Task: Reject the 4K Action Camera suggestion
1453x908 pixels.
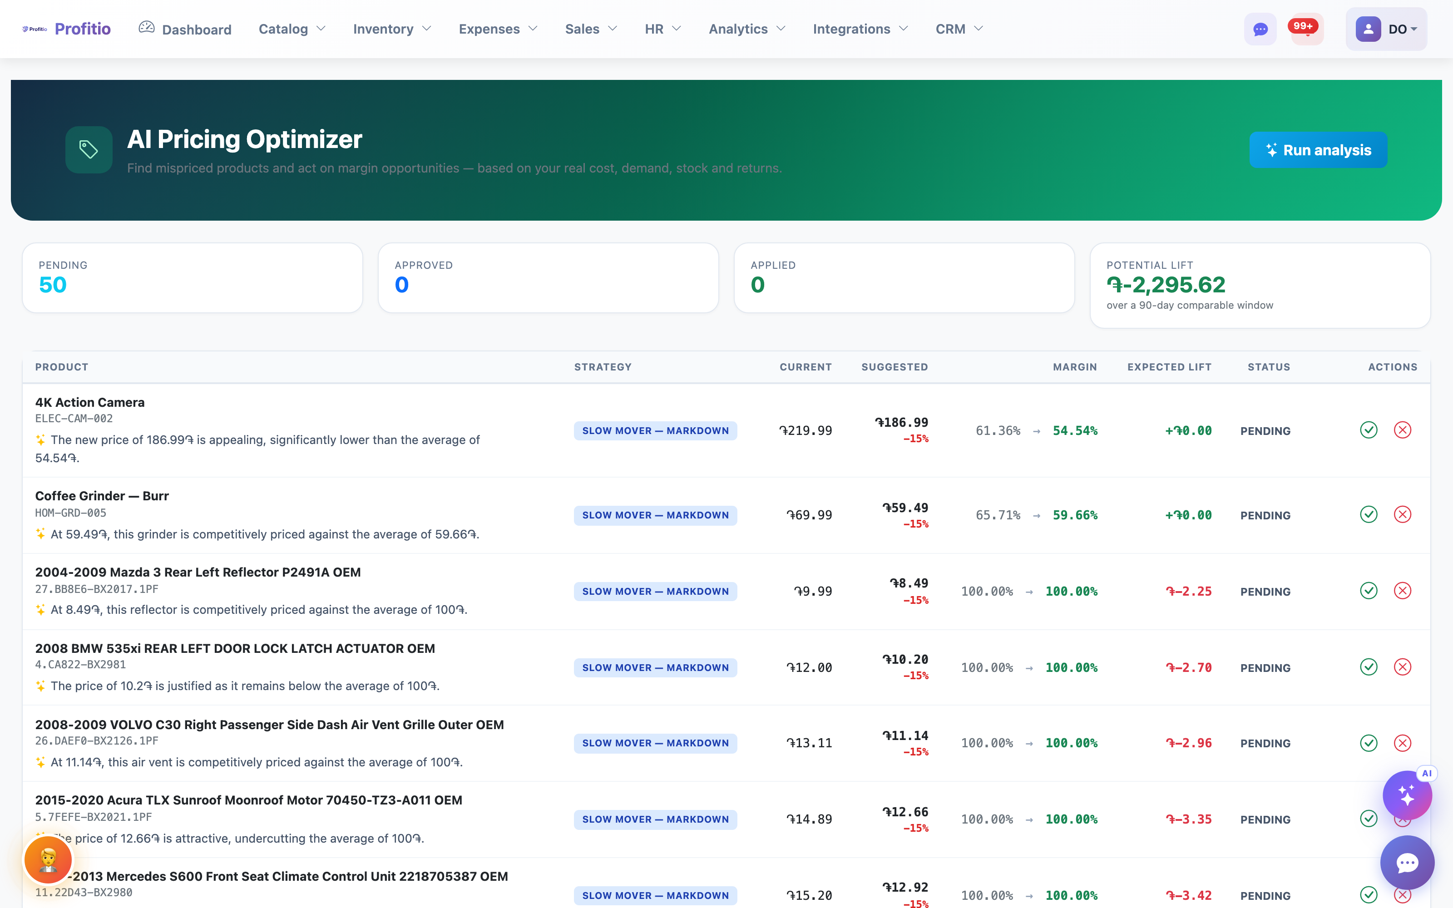Action: tap(1403, 430)
